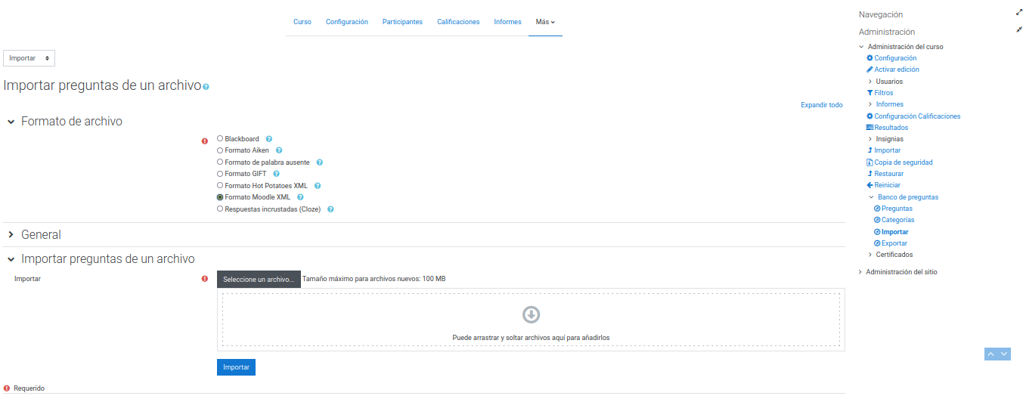Click the blue Importar submit button

pyautogui.click(x=237, y=367)
